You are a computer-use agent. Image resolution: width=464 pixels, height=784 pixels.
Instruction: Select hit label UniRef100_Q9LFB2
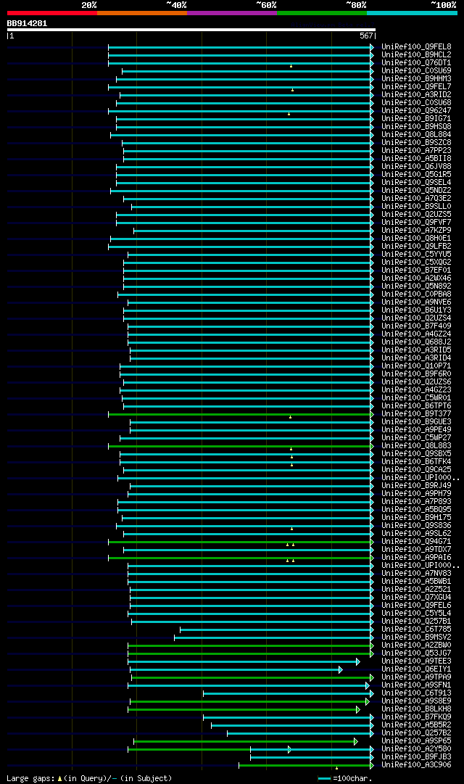(416, 247)
